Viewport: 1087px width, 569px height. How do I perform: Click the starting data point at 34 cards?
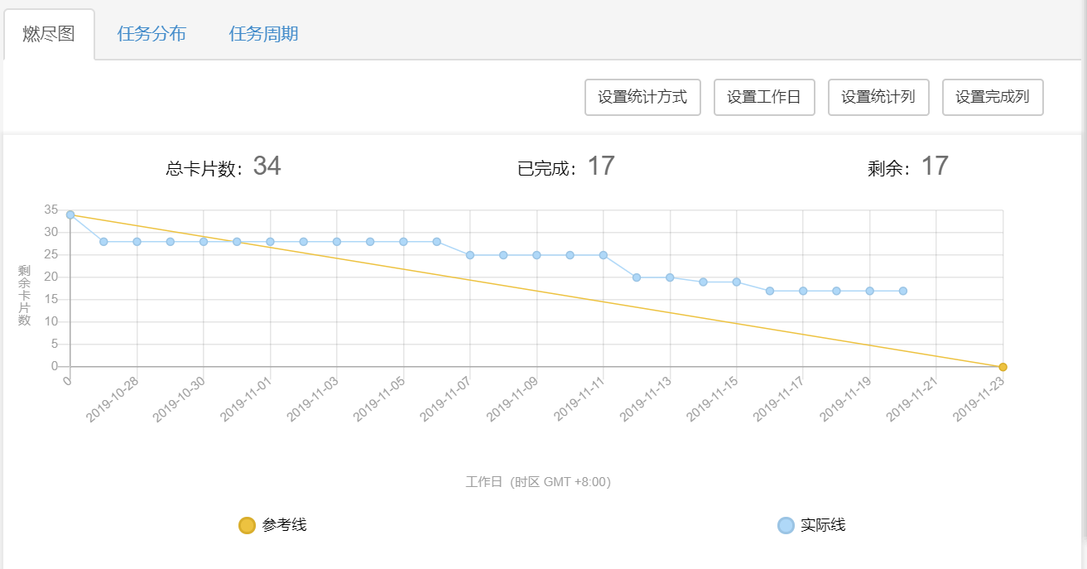[70, 215]
